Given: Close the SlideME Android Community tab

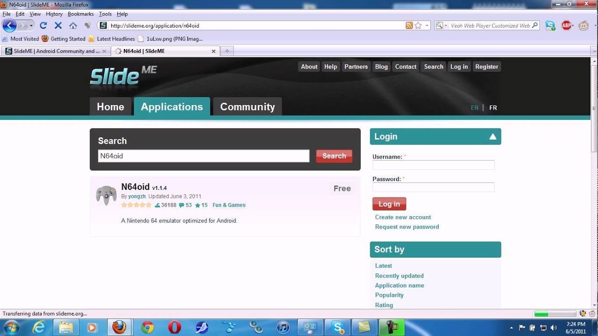Looking at the screenshot, I should pos(104,51).
